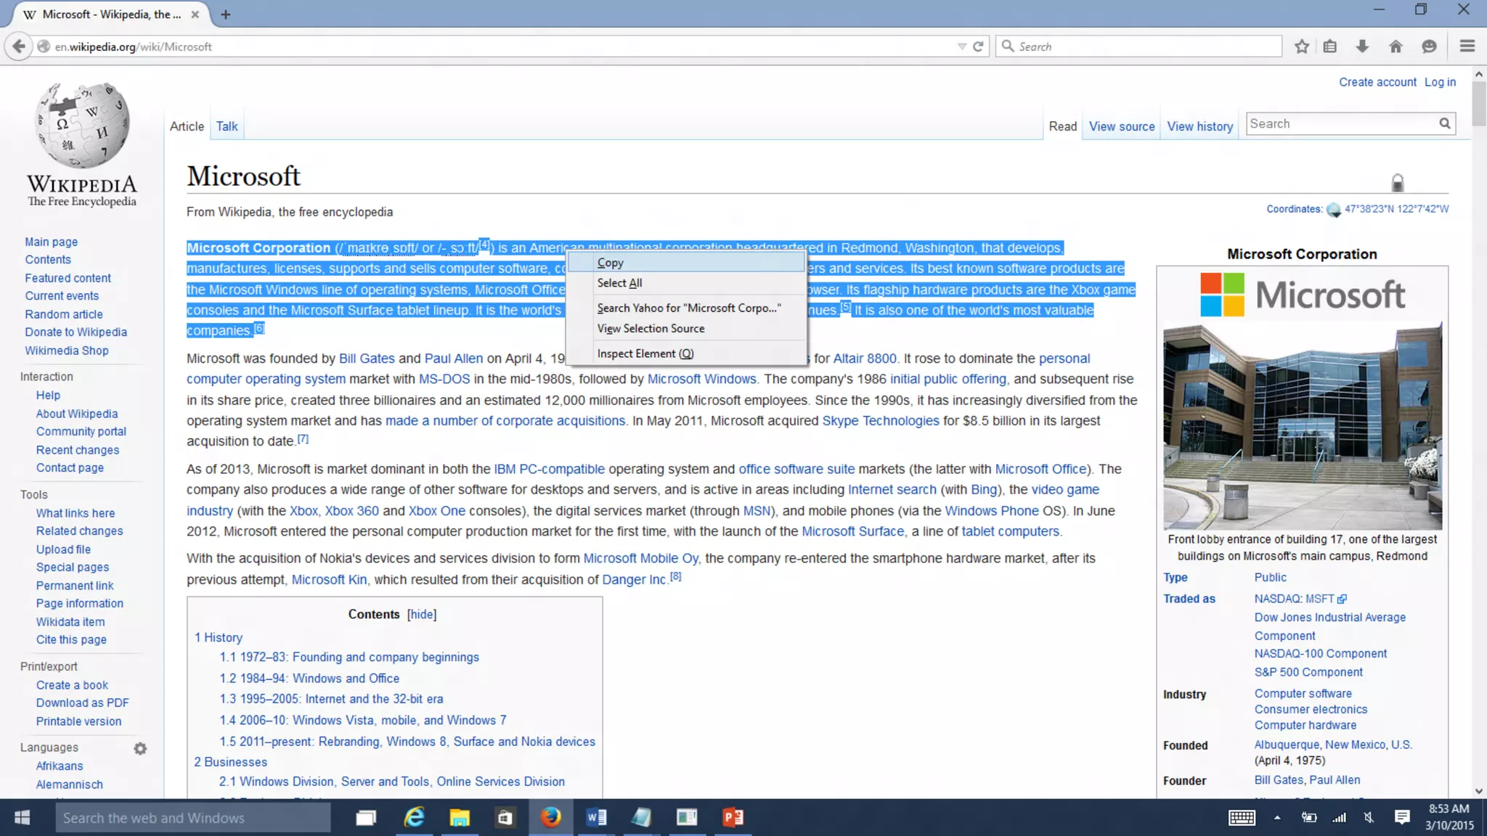Screen dimensions: 1487x836
Task: Reload the page with the refresh icon
Action: pos(978,46)
